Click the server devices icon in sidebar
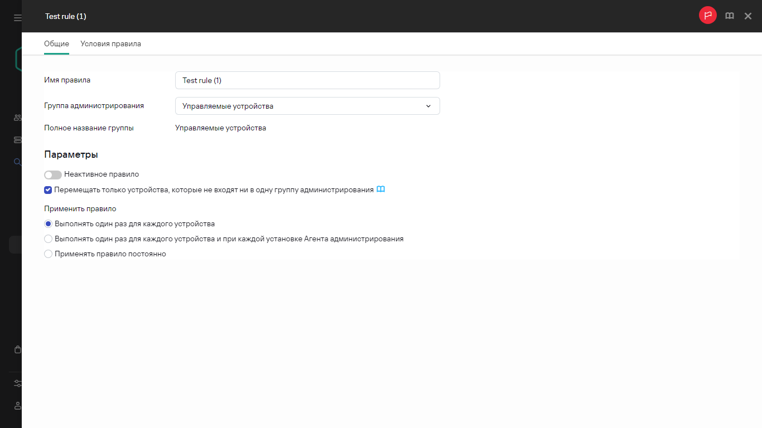This screenshot has width=762, height=428. pyautogui.click(x=18, y=140)
